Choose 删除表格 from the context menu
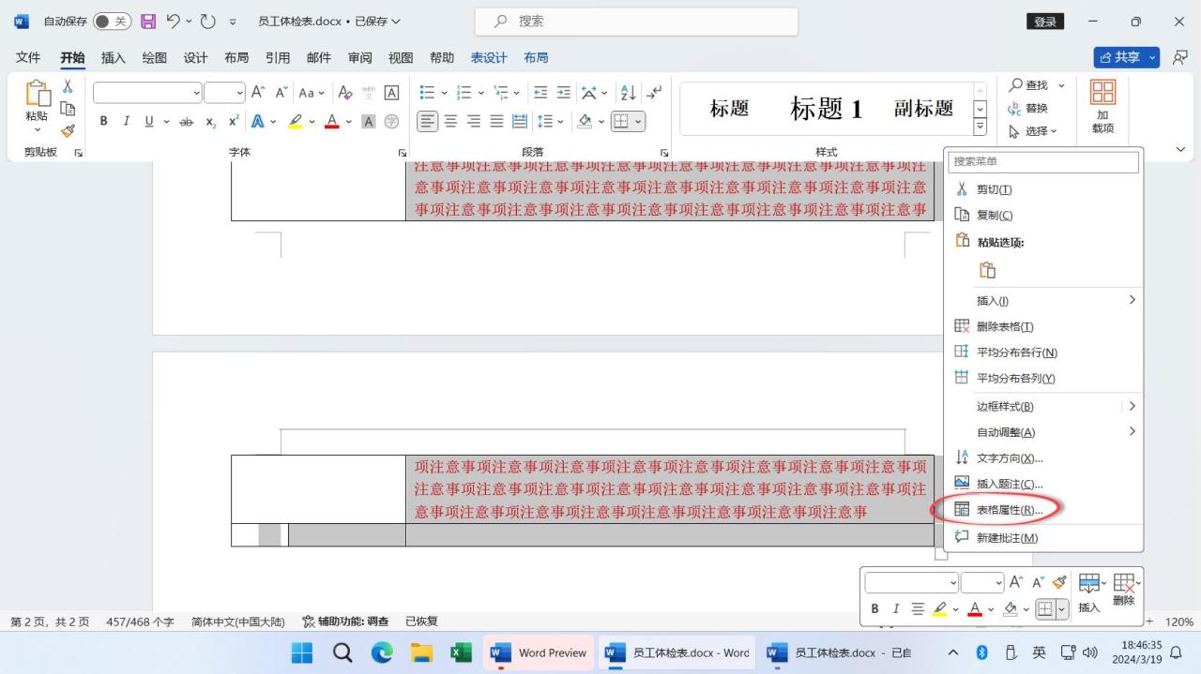The height and width of the screenshot is (674, 1201). pos(1005,325)
